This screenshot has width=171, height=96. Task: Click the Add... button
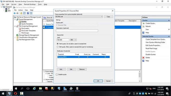61,69
